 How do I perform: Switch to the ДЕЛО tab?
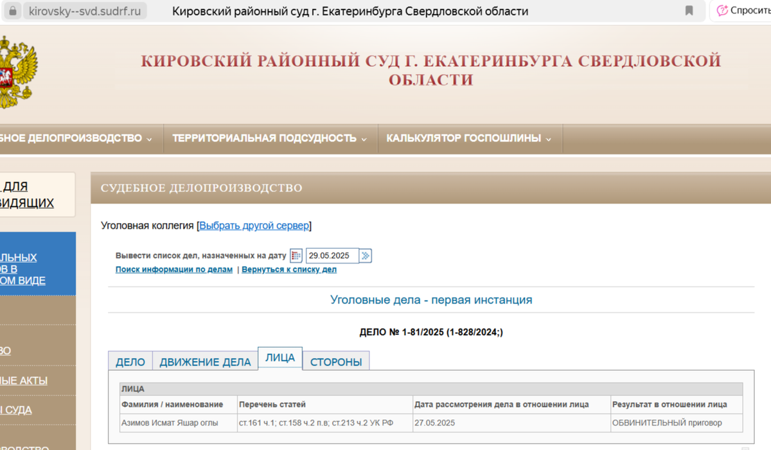[x=130, y=361]
